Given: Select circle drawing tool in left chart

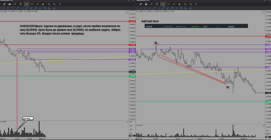Looking at the screenshot, I should [36, 8].
